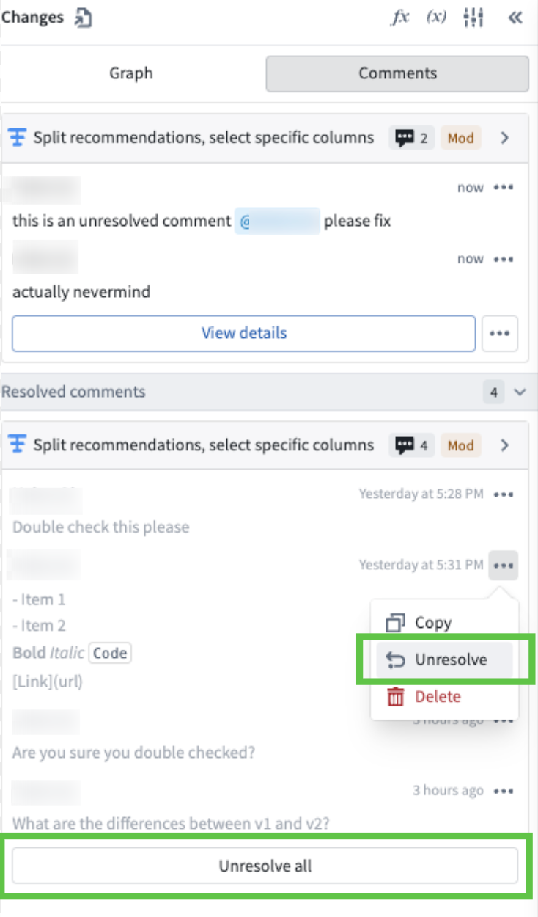Open the ellipsis menu next to View details

[x=501, y=334]
